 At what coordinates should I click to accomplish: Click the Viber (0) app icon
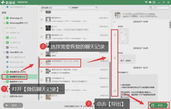(7, 47)
